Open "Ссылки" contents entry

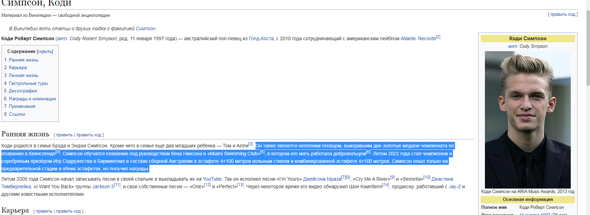point(17,114)
